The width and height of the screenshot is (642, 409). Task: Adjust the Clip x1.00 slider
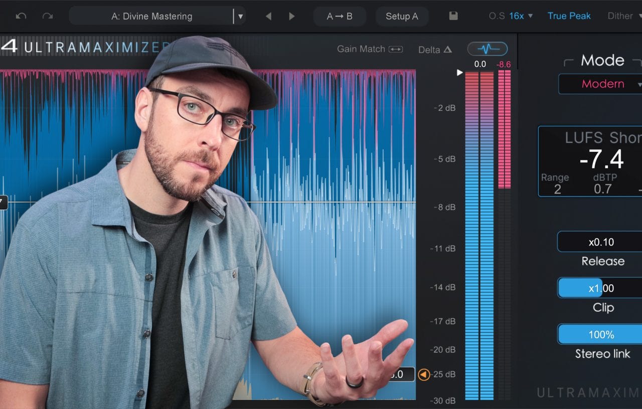pyautogui.click(x=601, y=288)
